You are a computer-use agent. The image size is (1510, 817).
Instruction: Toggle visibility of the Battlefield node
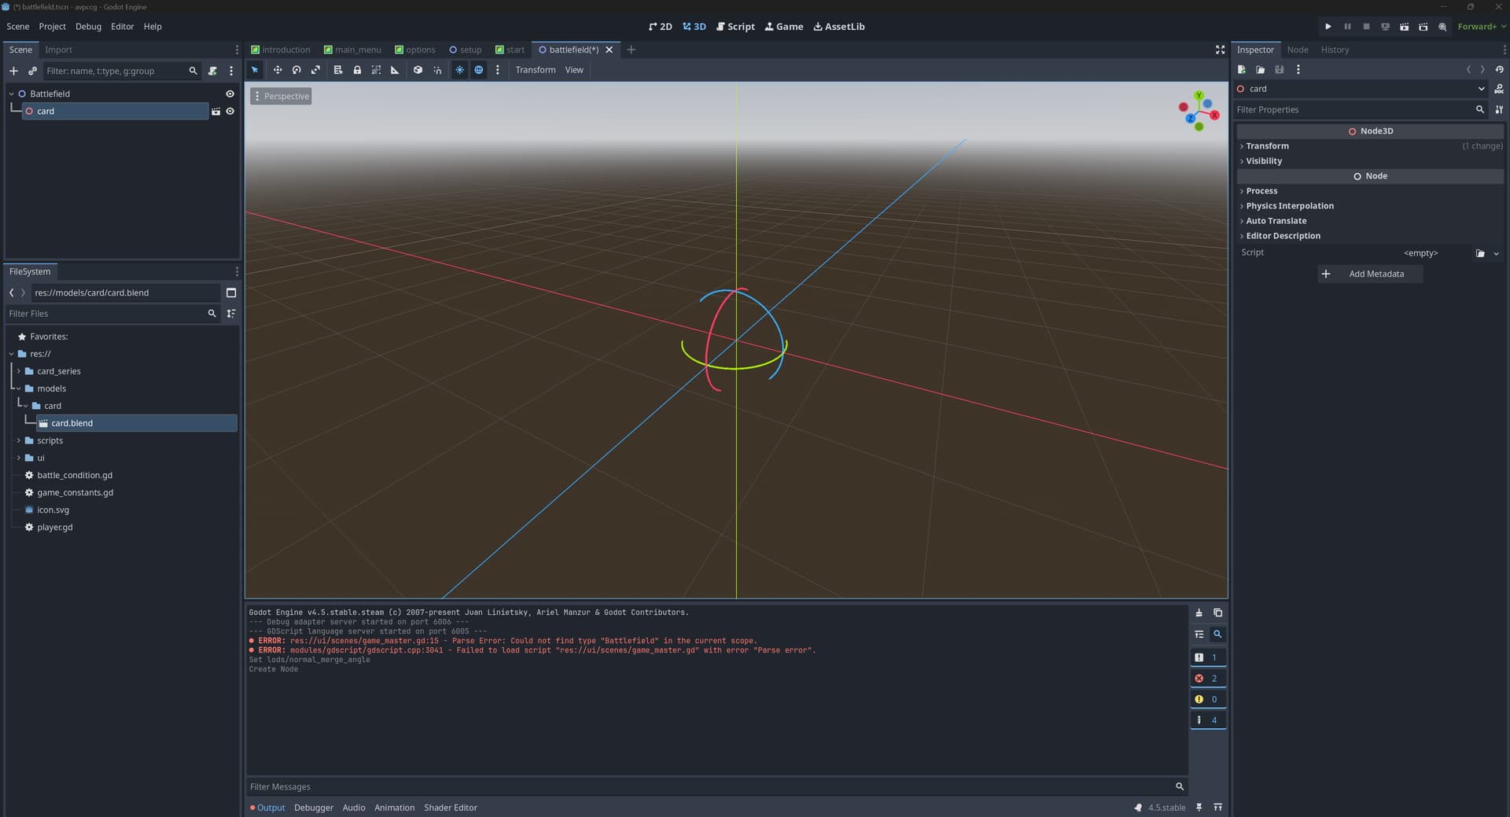[230, 94]
